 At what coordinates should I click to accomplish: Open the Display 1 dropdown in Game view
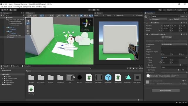110,16
